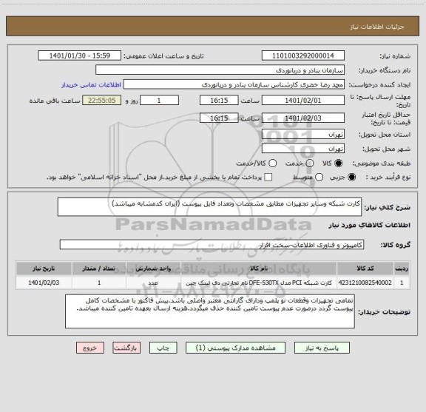The image size is (426, 412).
Task: Click the unit cell عدد in the table
Action: pos(153,283)
